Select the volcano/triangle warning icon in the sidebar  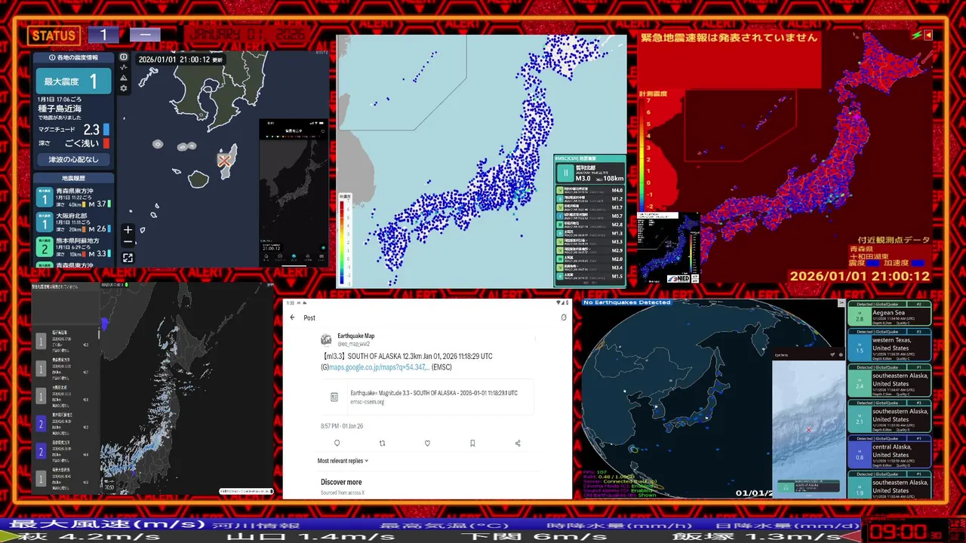tap(124, 78)
